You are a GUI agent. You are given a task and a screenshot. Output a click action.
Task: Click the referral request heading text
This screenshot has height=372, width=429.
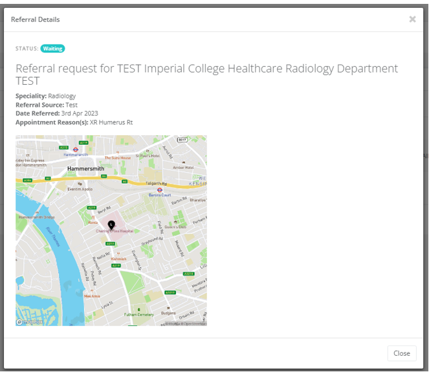[x=206, y=74]
